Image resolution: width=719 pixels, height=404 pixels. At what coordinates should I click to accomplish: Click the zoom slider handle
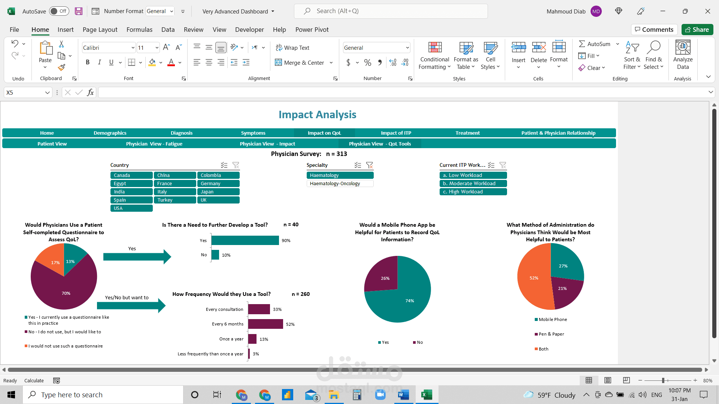pos(663,380)
